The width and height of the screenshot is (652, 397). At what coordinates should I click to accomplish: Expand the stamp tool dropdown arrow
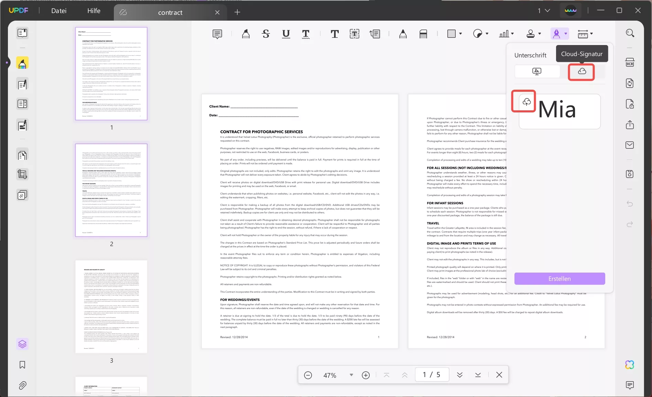click(x=540, y=34)
